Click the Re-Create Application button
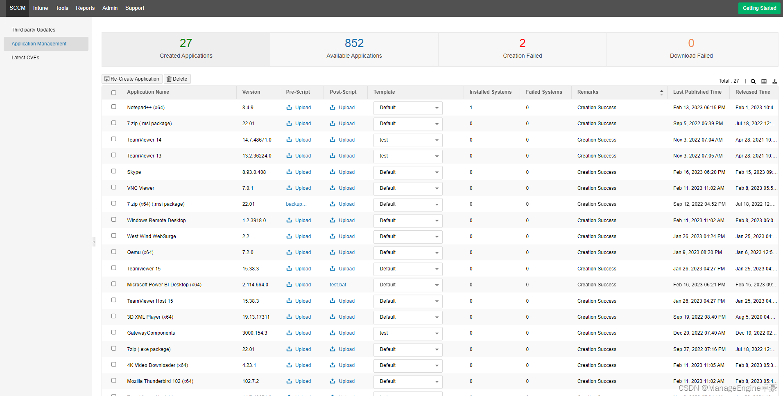This screenshot has height=396, width=783. [132, 79]
